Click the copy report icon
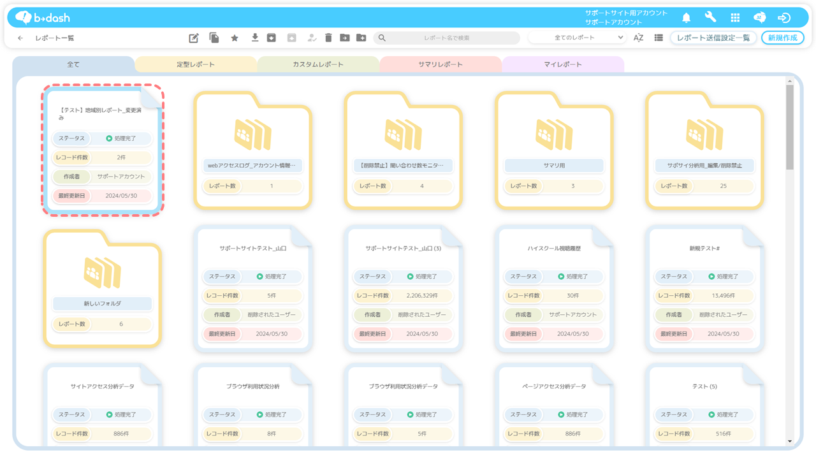This screenshot has height=459, width=816. coord(214,38)
